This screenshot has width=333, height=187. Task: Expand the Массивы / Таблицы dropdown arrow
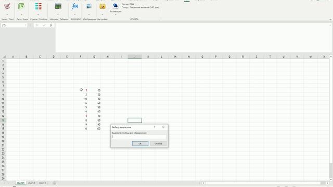point(58,15)
